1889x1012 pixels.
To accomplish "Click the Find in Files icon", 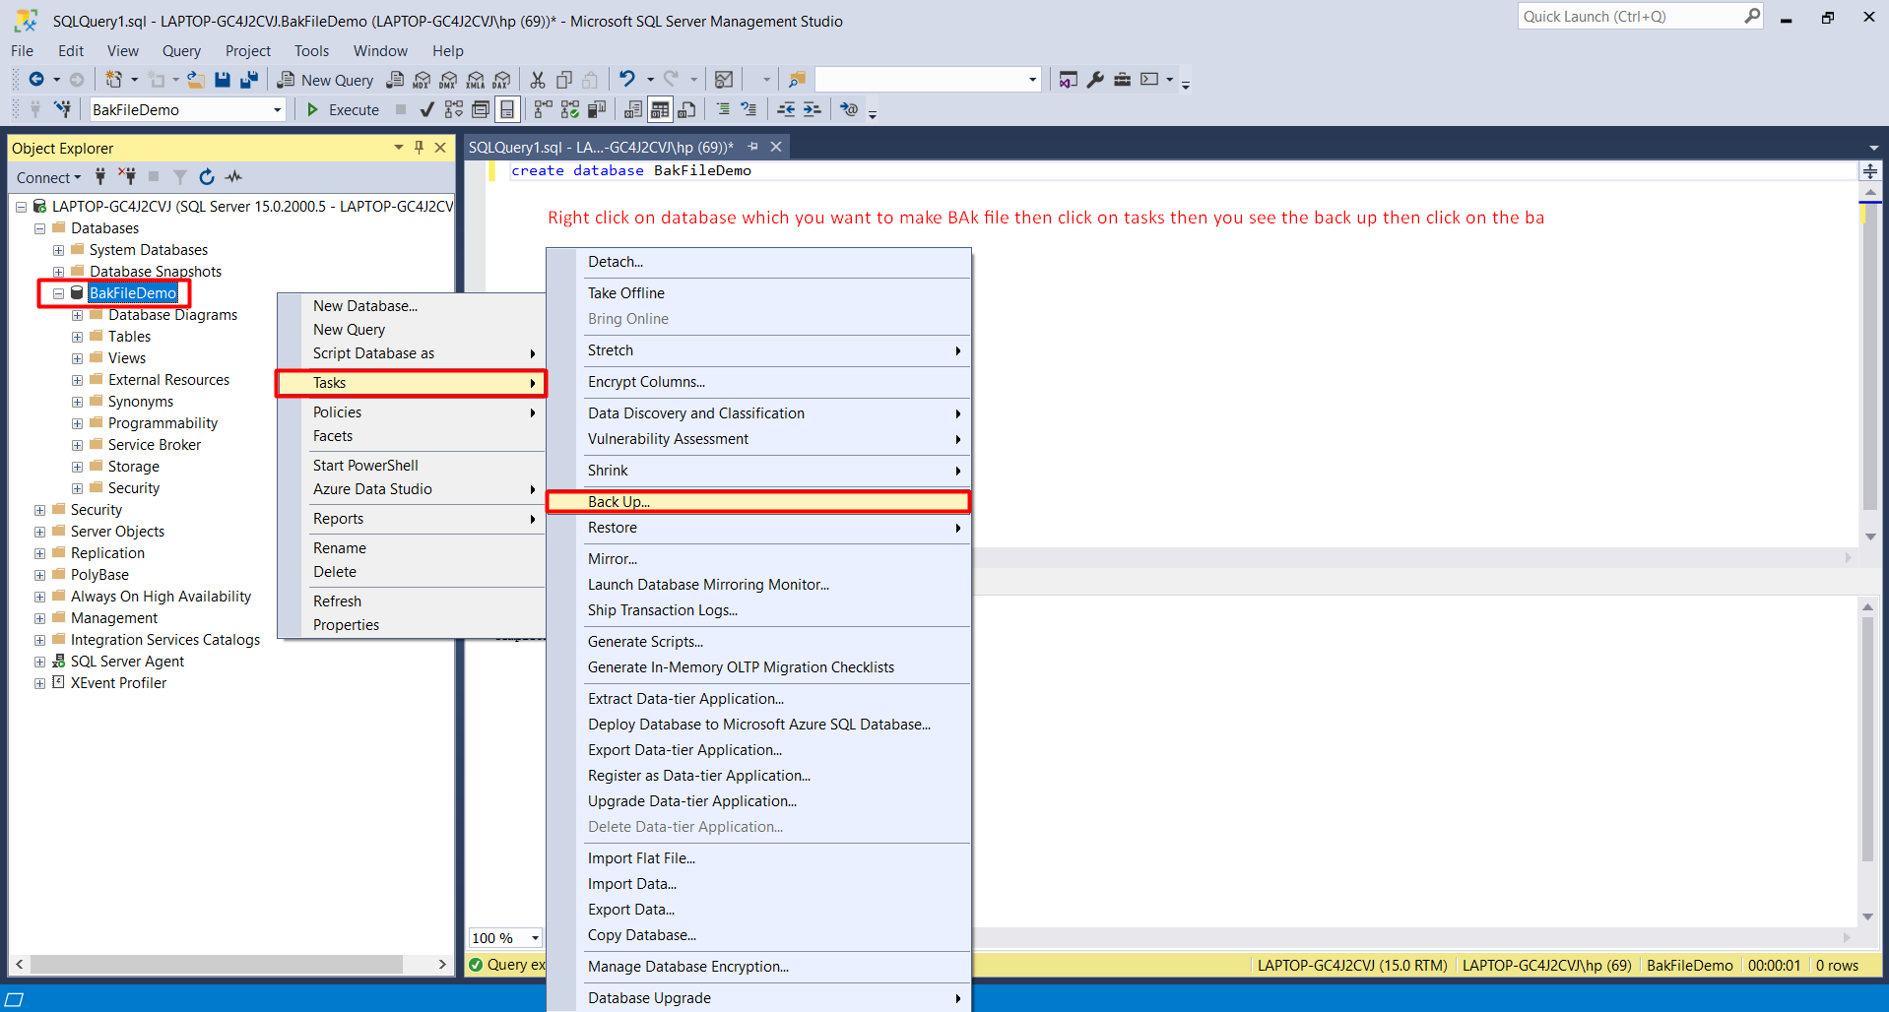I will click(x=797, y=80).
